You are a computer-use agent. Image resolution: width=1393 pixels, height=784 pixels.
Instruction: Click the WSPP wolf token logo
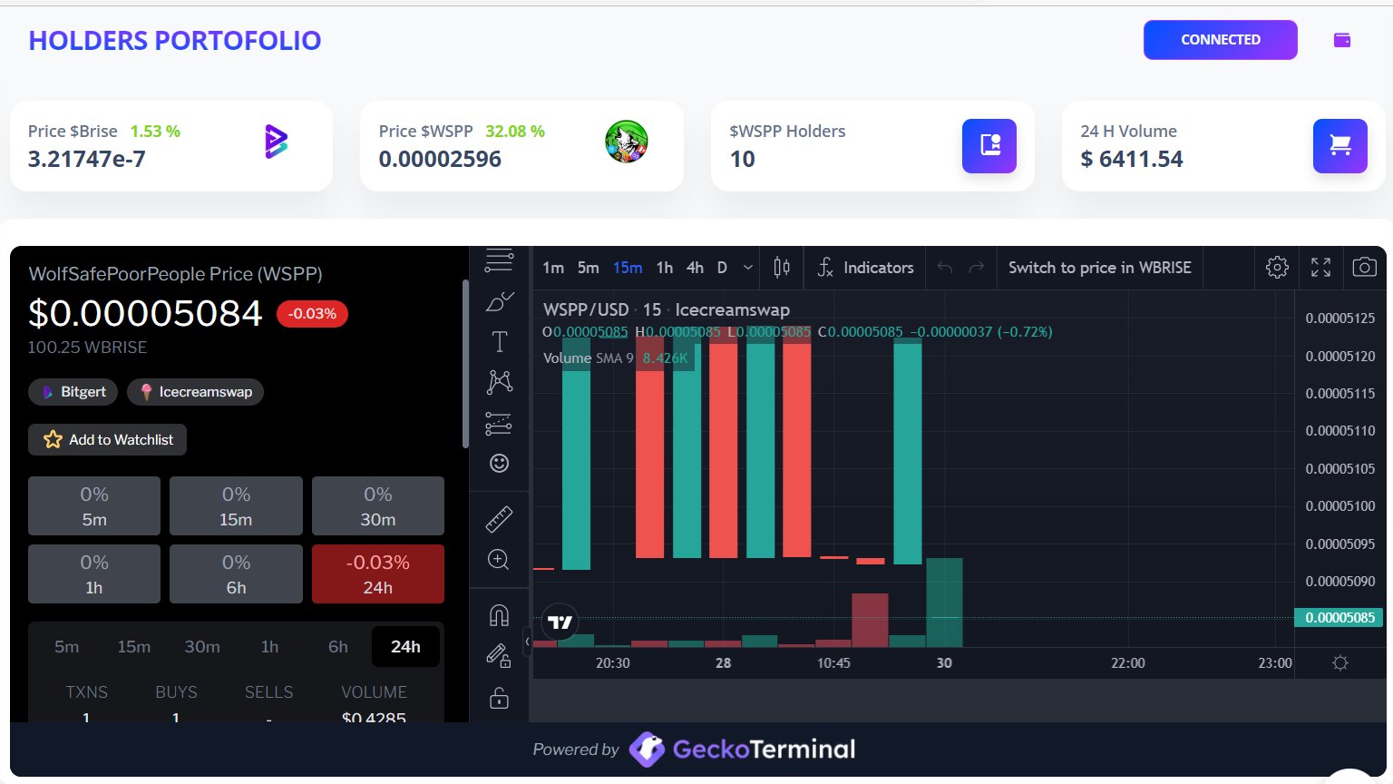pos(627,142)
